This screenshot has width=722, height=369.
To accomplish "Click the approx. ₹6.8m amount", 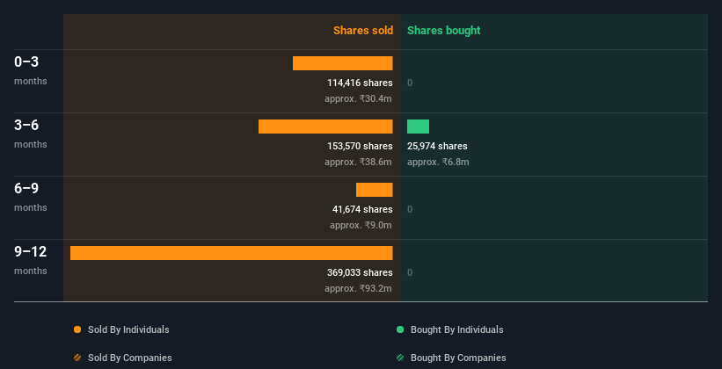I will tap(438, 162).
